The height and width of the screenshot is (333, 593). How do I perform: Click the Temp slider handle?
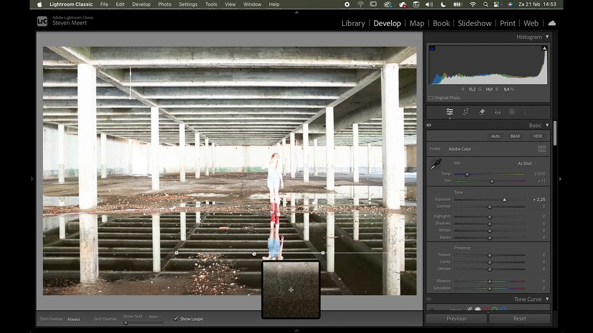[467, 174]
